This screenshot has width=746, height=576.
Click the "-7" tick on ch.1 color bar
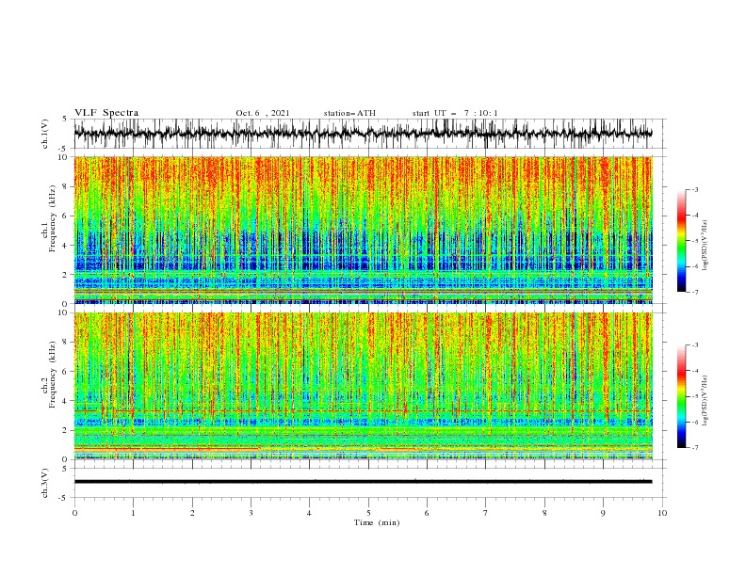695,293
